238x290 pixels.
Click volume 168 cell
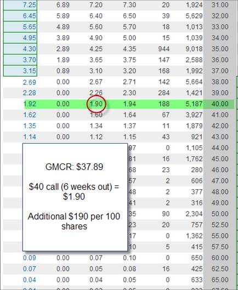coord(164,71)
